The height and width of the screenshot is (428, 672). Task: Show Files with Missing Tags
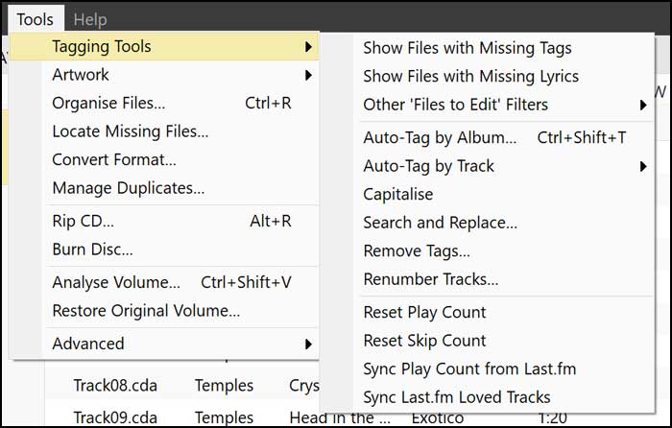[468, 48]
